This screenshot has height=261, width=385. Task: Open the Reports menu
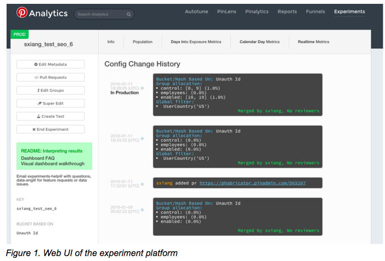pos(287,11)
